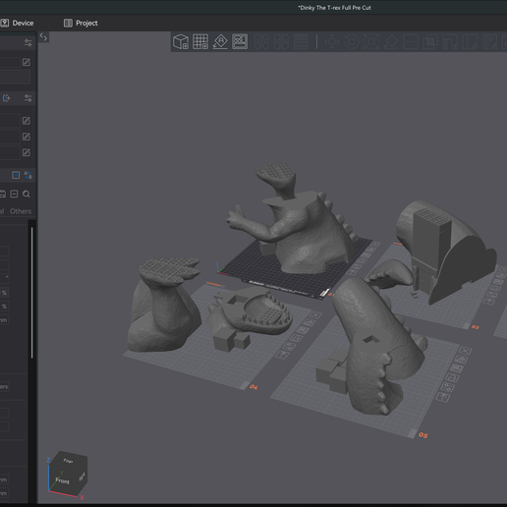Click the filament section sliders icon

tap(28, 98)
